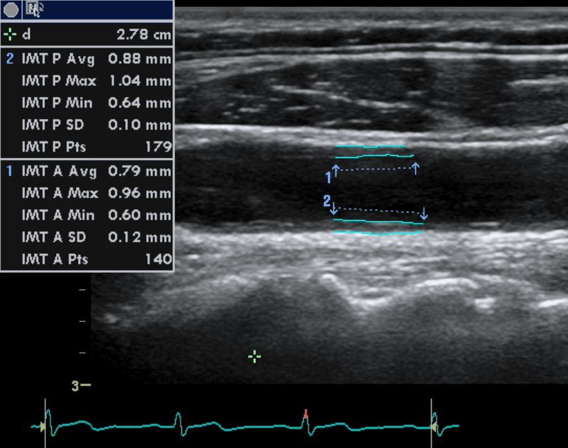Click the IMT P Max value 1.04 mm
The image size is (568, 448).
(x=140, y=80)
